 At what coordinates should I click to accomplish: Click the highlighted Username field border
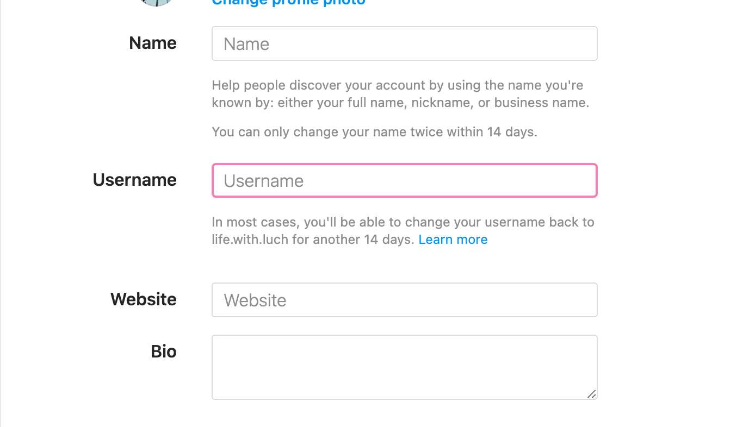click(404, 165)
